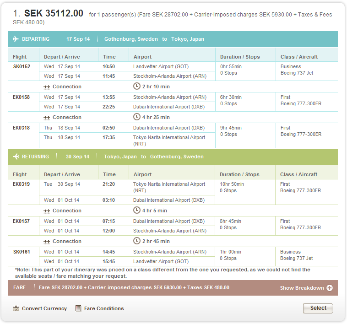Click the Fare Conditions document icon
The width and height of the screenshot is (347, 324).
(78, 308)
